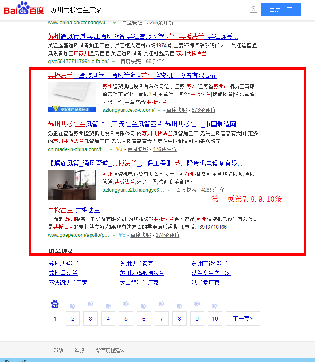Open result 苏州共板法兰风管加工厂 无法兰风管图片
The height and width of the screenshot is (362, 315).
(x=142, y=124)
